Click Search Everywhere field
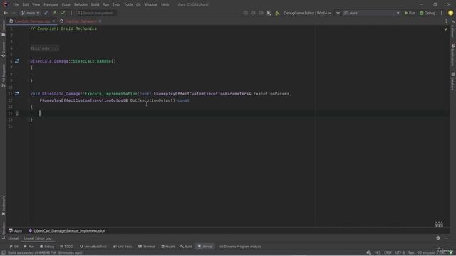Viewport: 456px width, 256px height. click(x=97, y=13)
